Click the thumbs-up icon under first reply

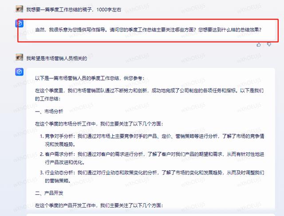point(259,44)
